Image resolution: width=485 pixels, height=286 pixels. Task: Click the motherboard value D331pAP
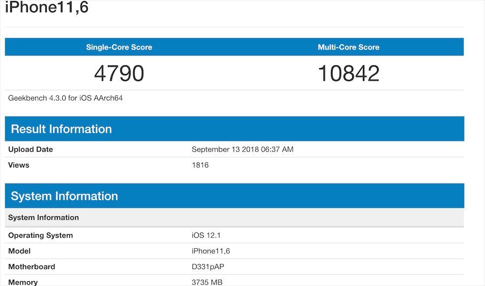tap(208, 267)
